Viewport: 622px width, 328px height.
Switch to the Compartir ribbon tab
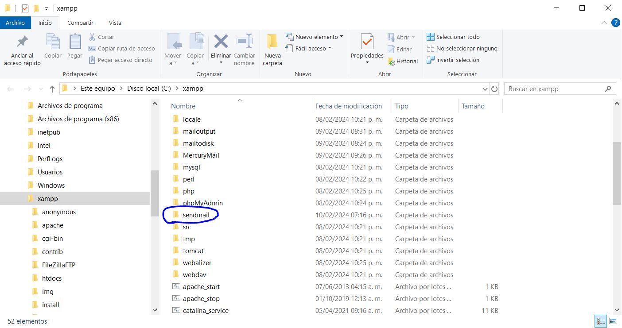pos(80,23)
